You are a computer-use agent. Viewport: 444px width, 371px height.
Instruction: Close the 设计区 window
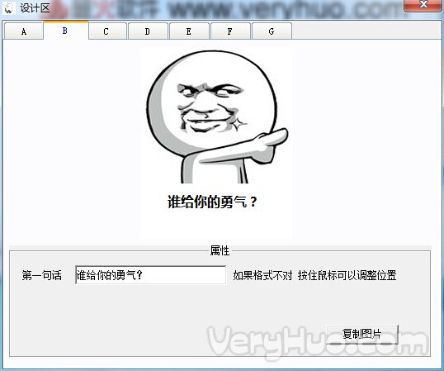tap(423, 5)
